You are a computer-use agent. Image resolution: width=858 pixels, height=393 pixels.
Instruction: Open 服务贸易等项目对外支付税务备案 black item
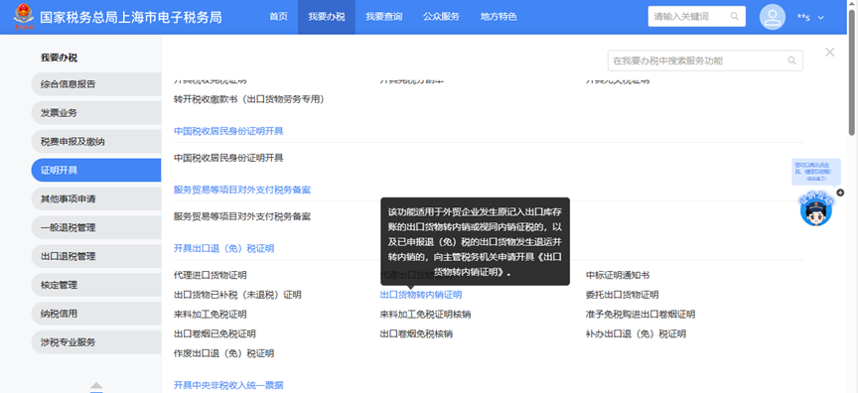pos(242,216)
